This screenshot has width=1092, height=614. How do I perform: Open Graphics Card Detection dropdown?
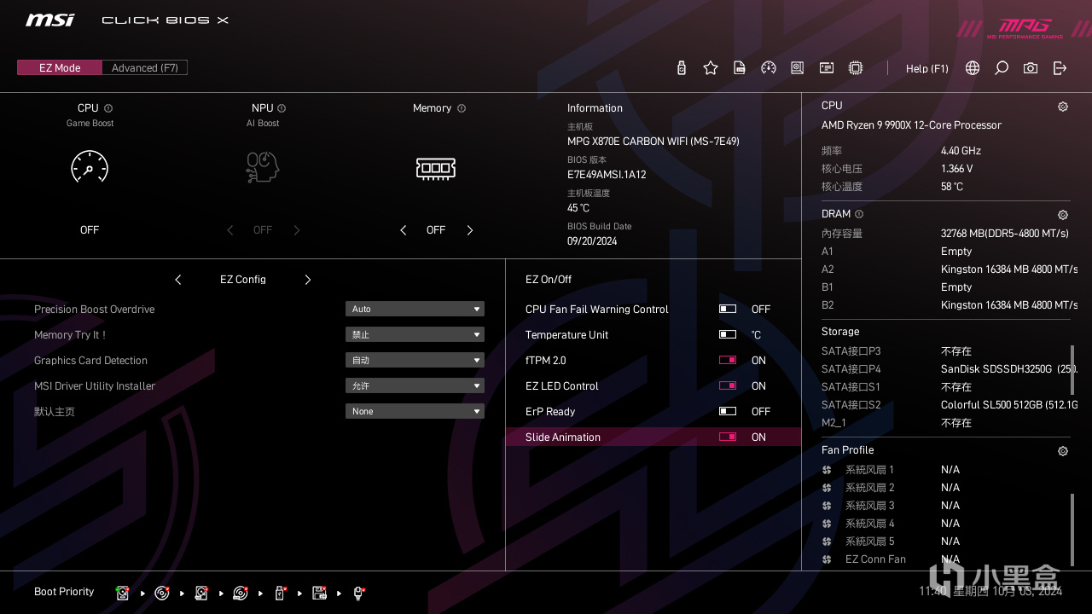tap(415, 360)
